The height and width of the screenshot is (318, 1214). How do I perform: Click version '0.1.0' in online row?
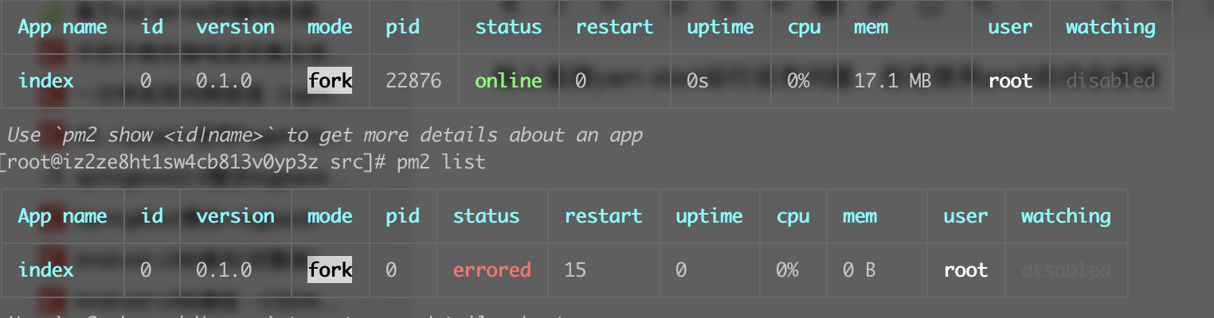click(224, 80)
